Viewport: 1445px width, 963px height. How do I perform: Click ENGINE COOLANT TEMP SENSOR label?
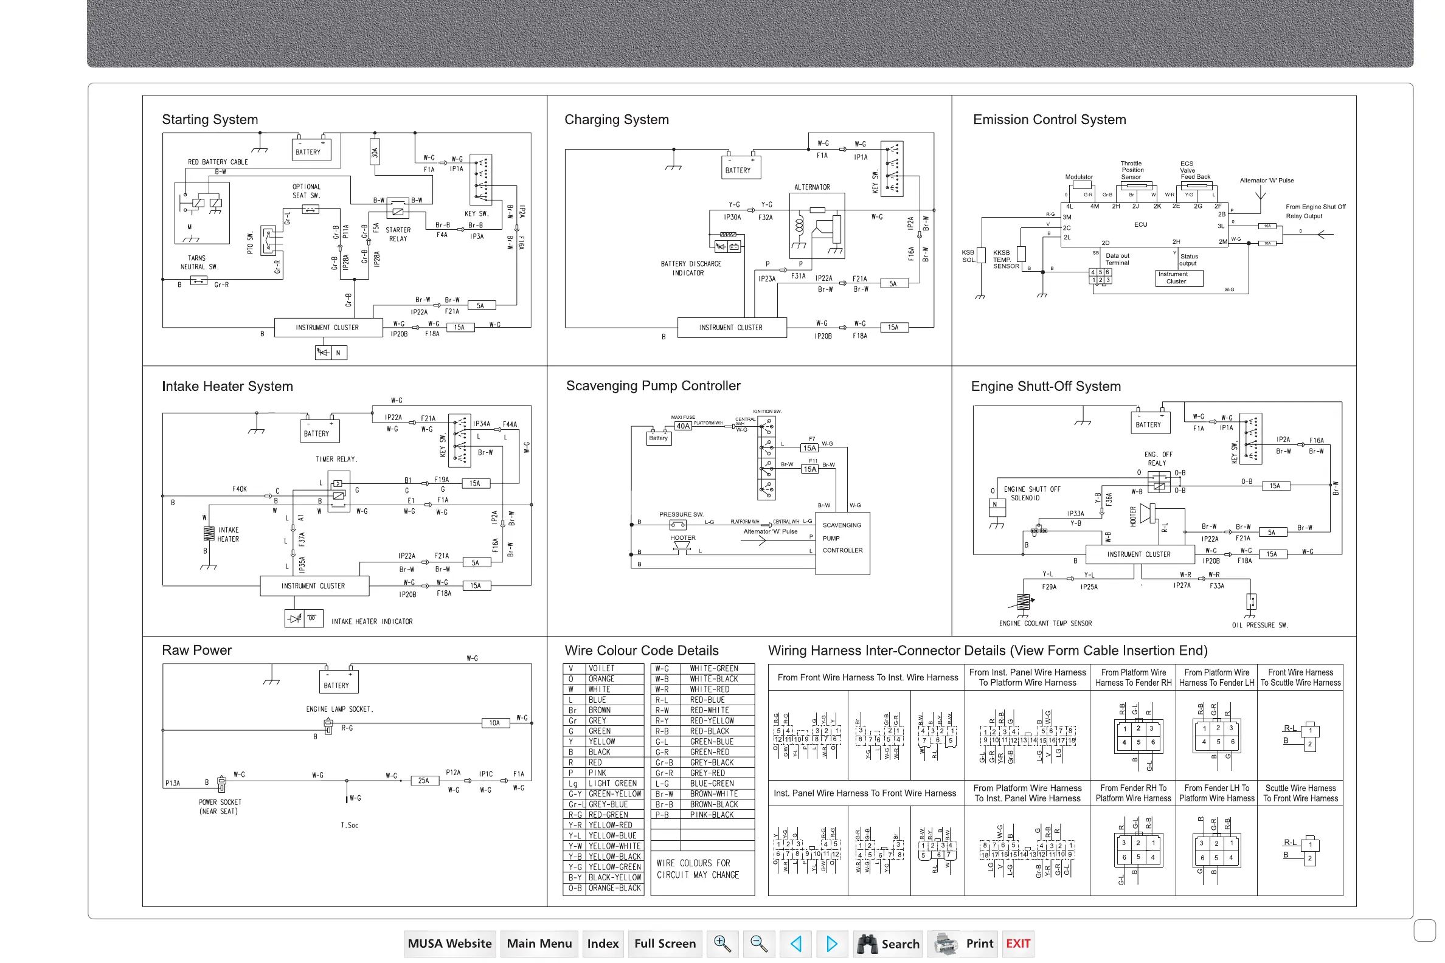[1045, 623]
